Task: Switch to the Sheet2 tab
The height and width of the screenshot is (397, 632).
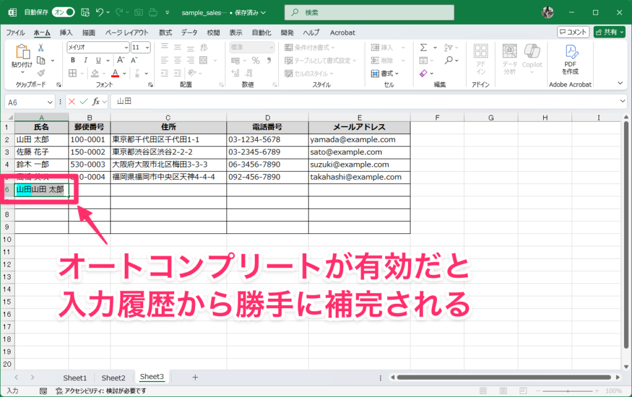Action: tap(114, 377)
